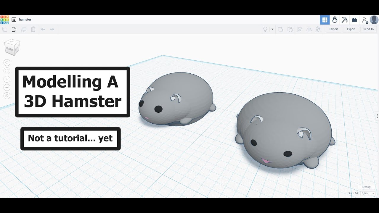Open the designs list icon beside hamster
This screenshot has height=213, width=379.
click(x=14, y=20)
